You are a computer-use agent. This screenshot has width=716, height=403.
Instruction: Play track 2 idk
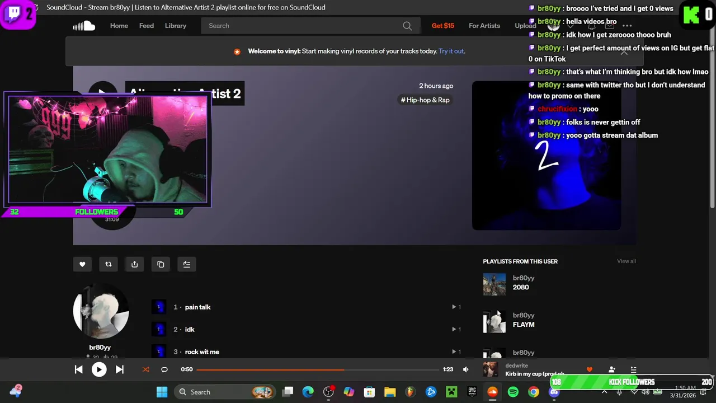click(190, 330)
